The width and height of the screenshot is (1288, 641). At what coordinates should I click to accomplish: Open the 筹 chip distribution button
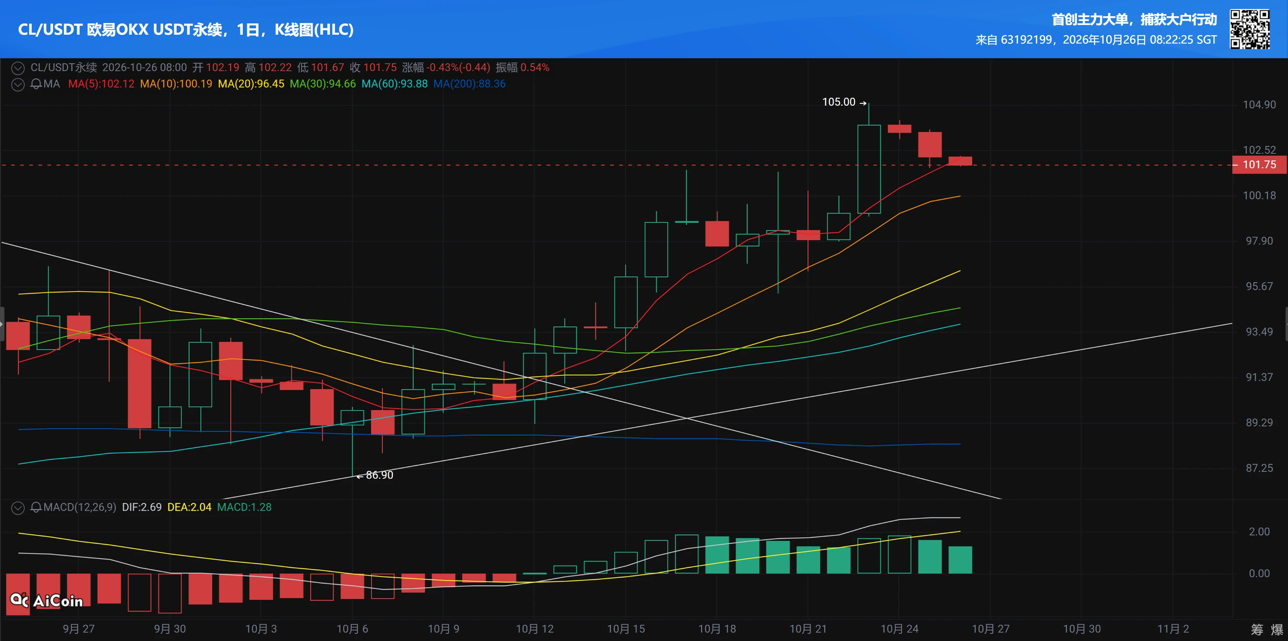click(x=1257, y=629)
